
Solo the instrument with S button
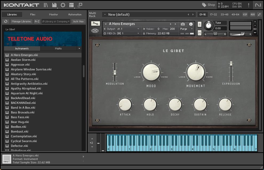[x=199, y=24]
